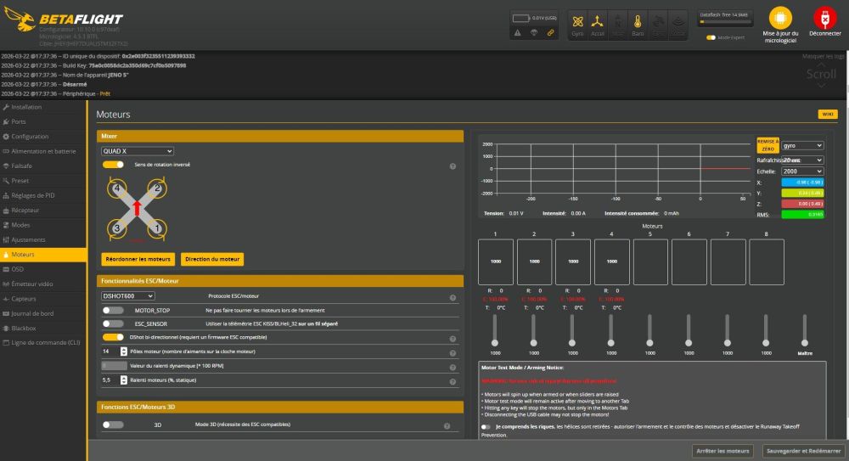Click the Pôles moteur number field
The image size is (849, 461).
coord(110,351)
